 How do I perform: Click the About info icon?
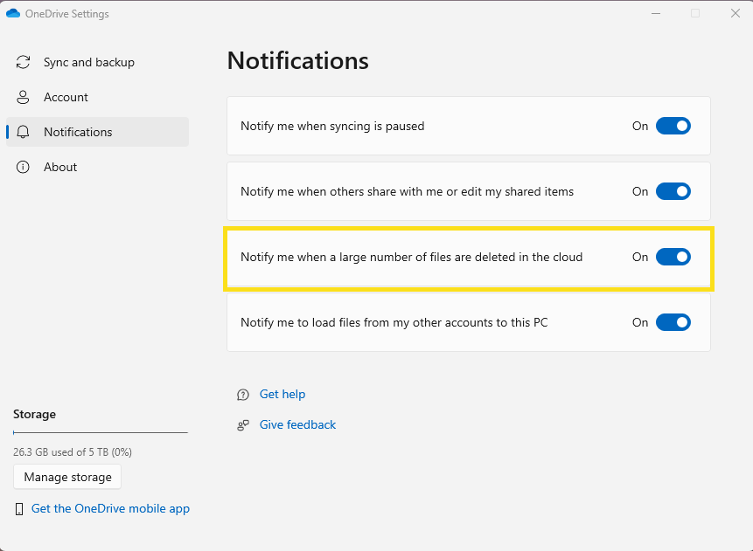(23, 167)
